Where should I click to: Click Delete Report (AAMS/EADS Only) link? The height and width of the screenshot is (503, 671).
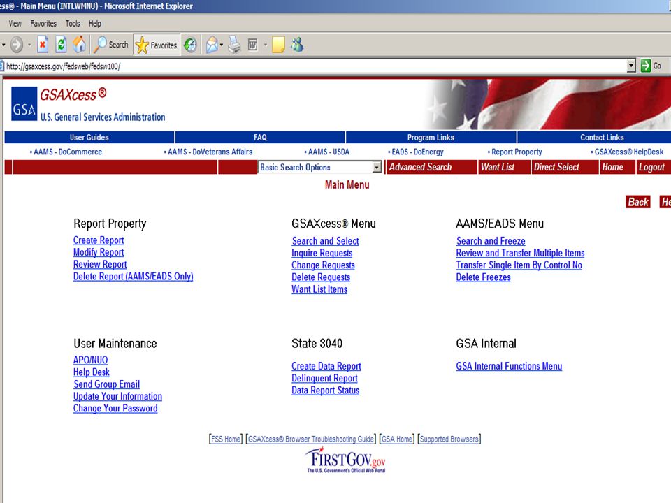click(x=133, y=277)
